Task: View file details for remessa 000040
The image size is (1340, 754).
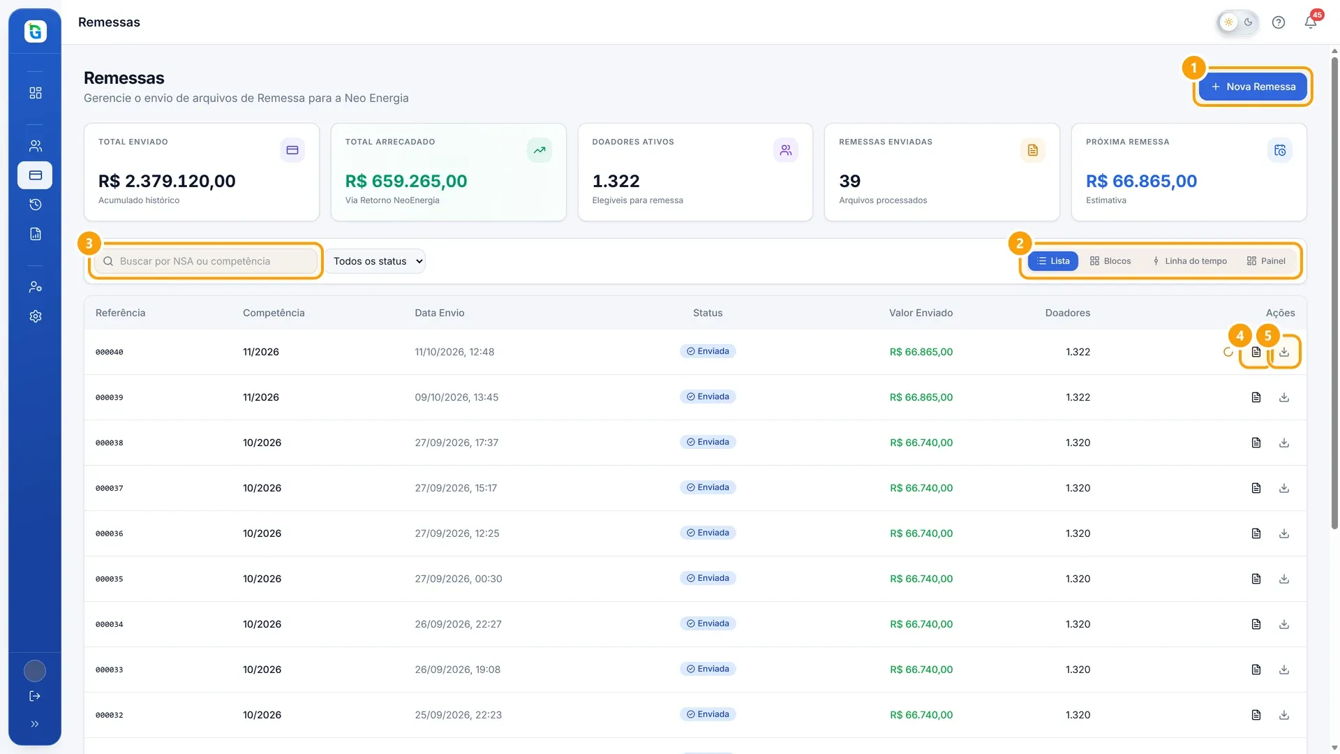Action: tap(1256, 352)
